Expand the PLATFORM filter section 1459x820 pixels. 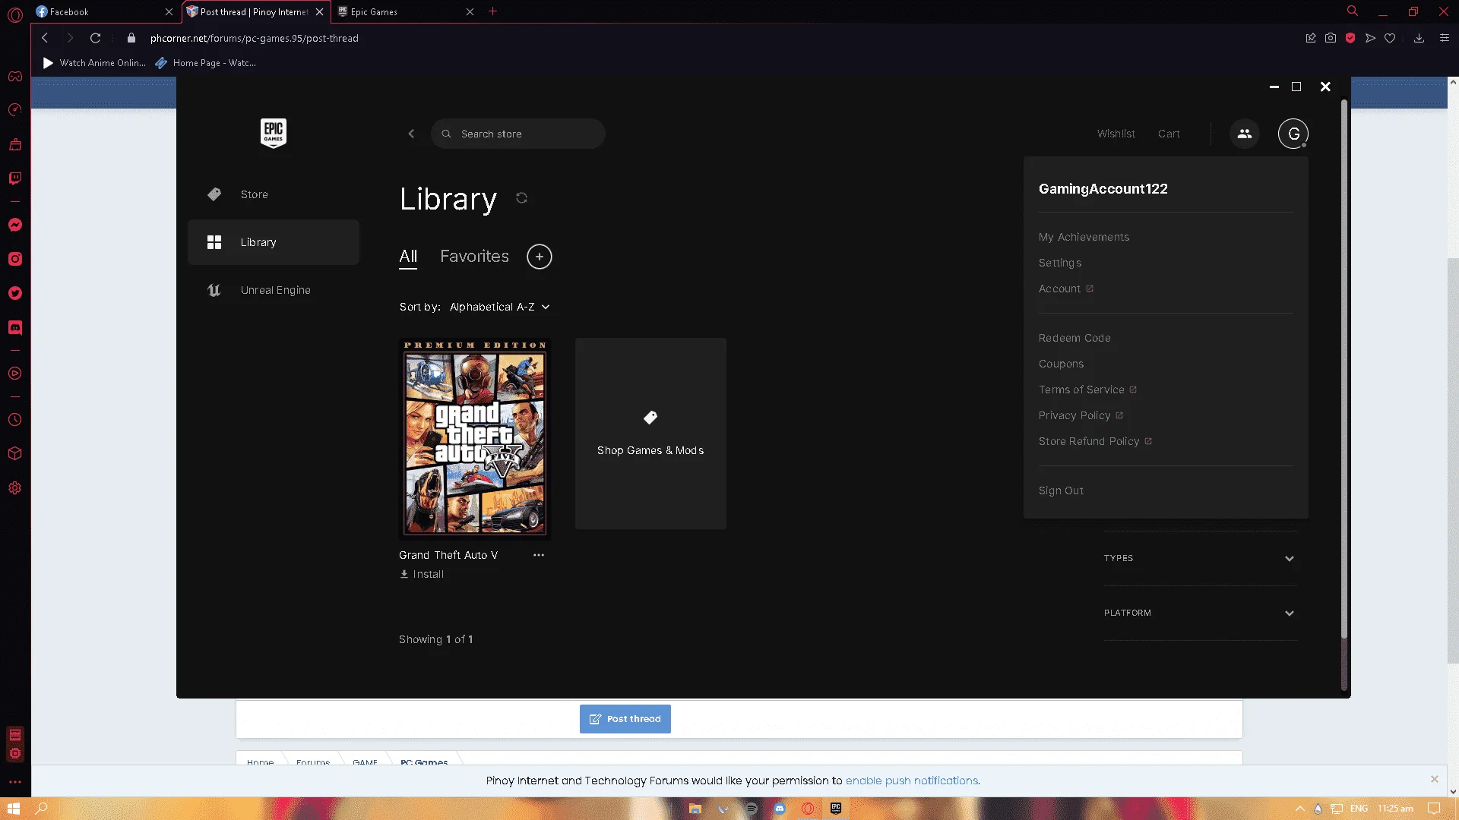tap(1199, 613)
